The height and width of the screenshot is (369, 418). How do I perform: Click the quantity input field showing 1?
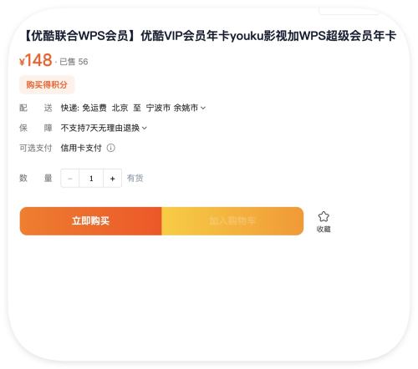(91, 179)
